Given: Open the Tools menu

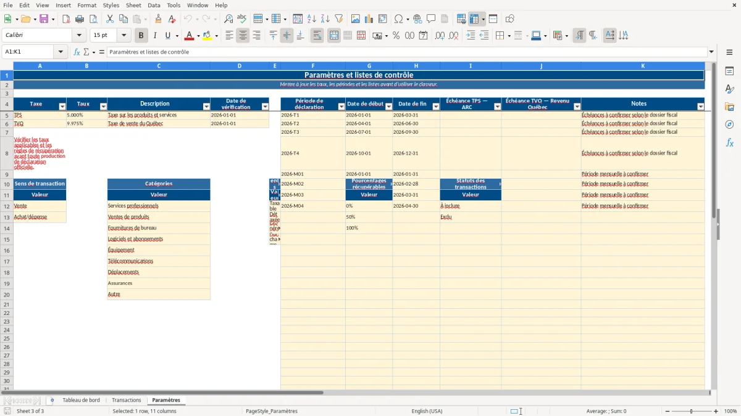Looking at the screenshot, I should coord(174,5).
